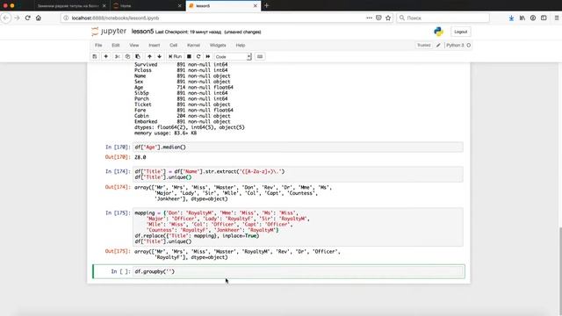Save the notebook with the floppy disk icon
Screen dimensions: 562x316
(x=95, y=56)
